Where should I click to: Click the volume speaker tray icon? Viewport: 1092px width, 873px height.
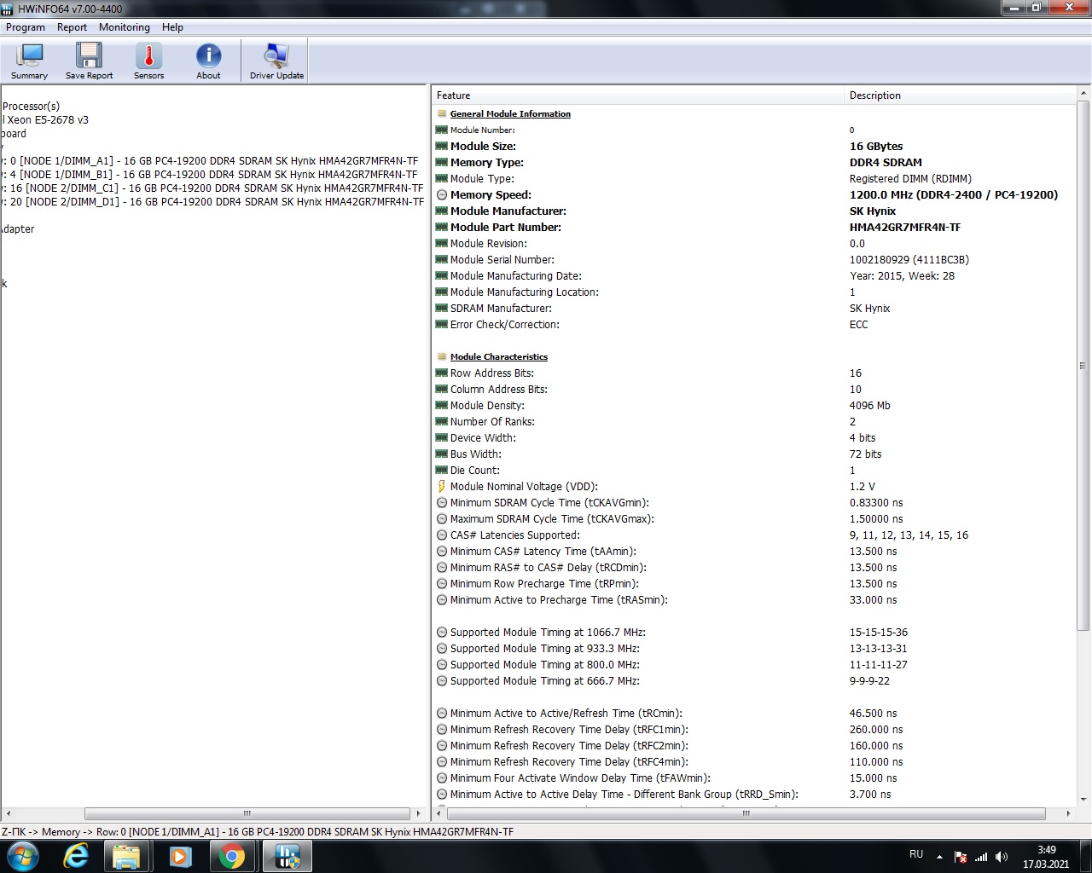coord(1002,857)
